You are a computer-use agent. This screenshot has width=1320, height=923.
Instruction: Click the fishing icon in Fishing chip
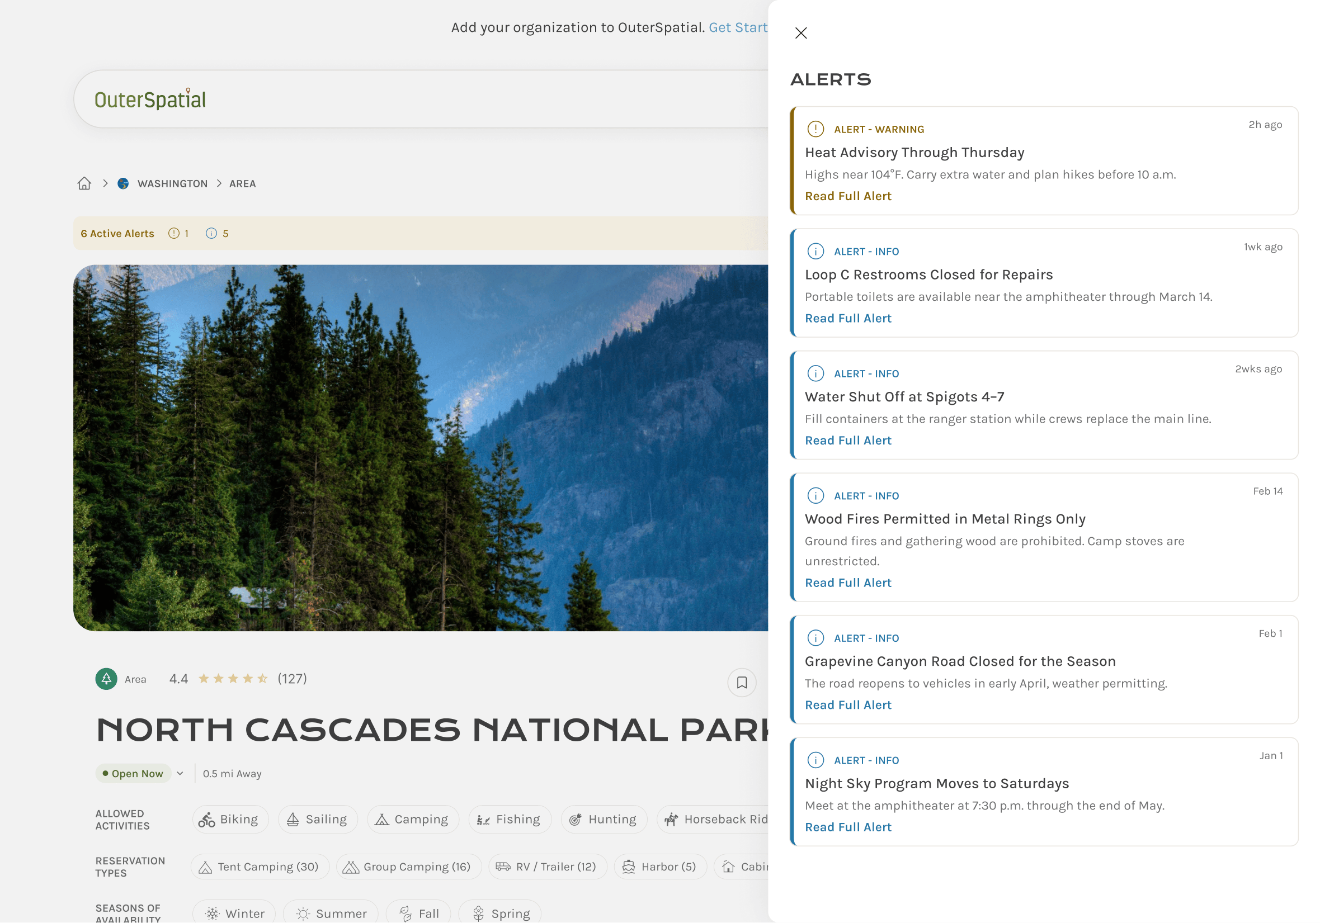click(x=483, y=820)
